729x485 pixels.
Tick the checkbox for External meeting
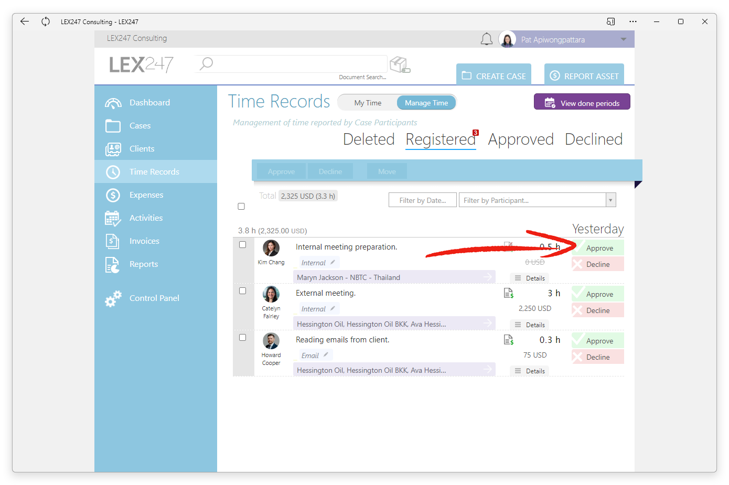tap(243, 291)
